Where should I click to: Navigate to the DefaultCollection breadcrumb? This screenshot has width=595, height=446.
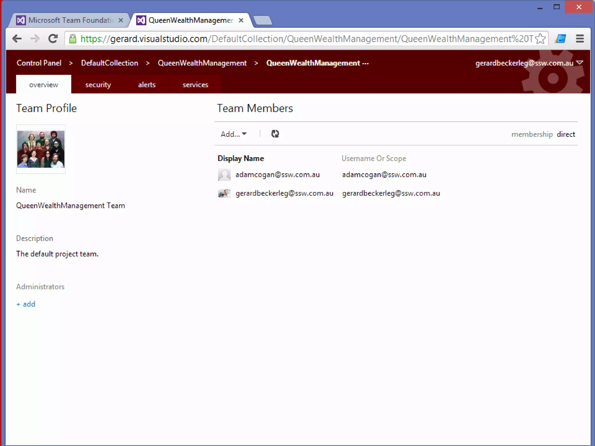click(x=110, y=63)
